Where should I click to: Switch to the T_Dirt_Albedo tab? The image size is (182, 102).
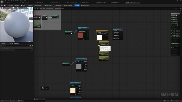40,3
